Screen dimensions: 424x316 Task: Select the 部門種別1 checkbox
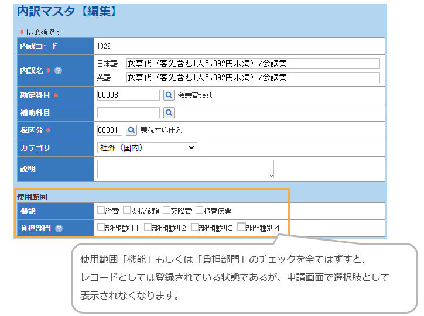[101, 228]
